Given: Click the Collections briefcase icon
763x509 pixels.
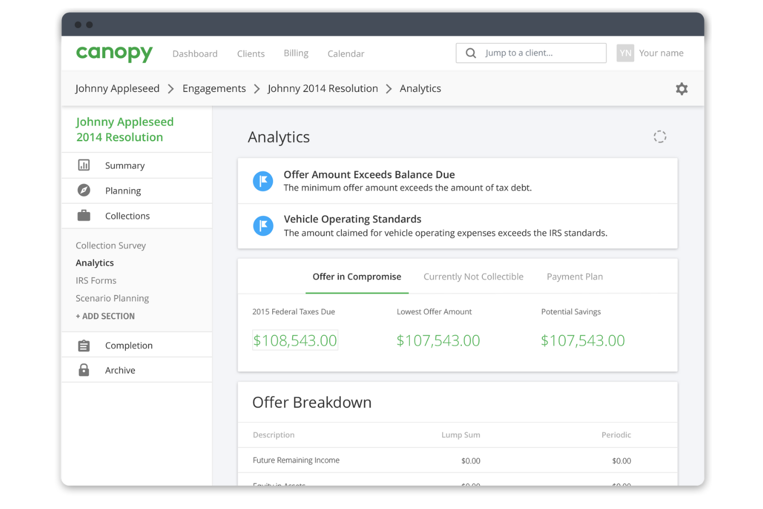Looking at the screenshot, I should tap(85, 216).
